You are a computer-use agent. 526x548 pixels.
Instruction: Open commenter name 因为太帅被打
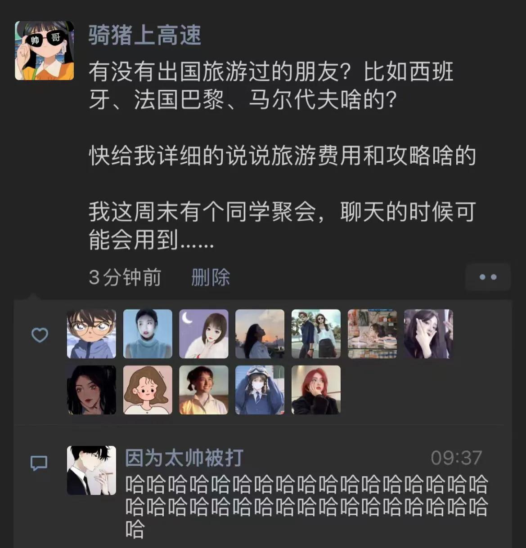[x=184, y=458]
